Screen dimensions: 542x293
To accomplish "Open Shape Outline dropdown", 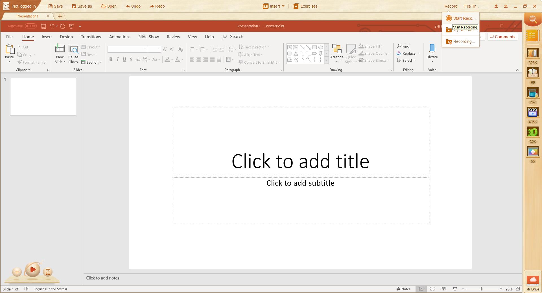I will point(374,53).
